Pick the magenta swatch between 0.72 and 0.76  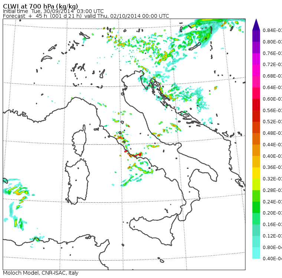coord(256,59)
